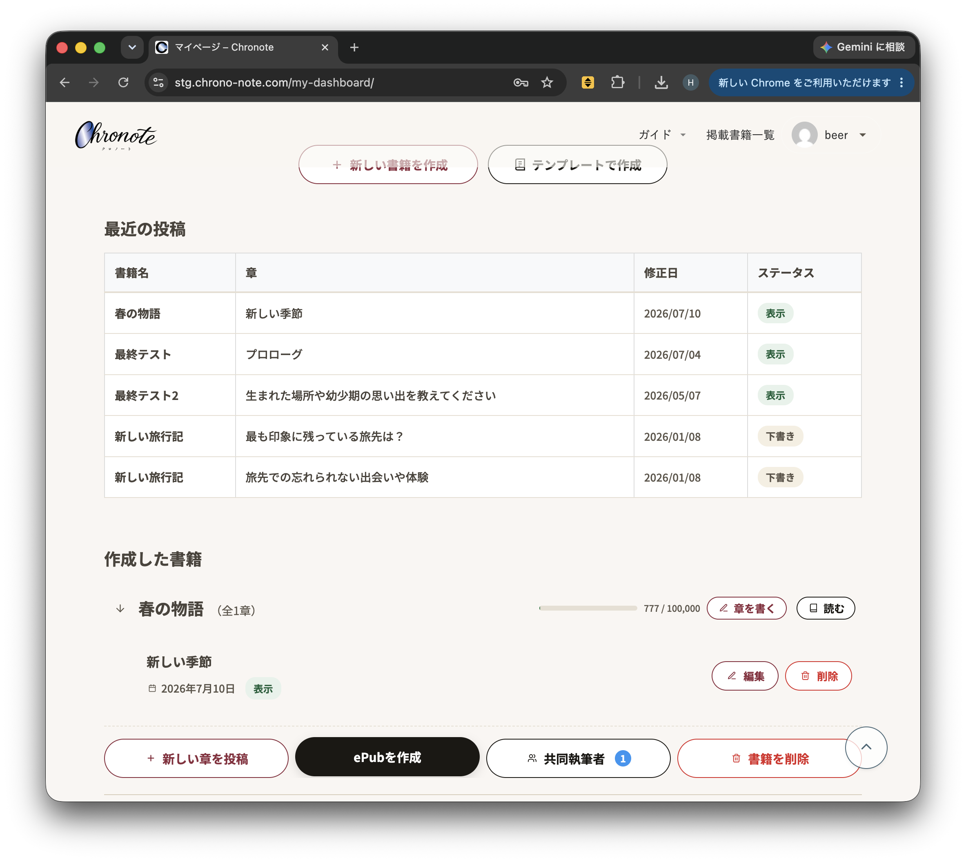Click 章を書く for 春の物語
966x862 pixels.
click(x=746, y=608)
